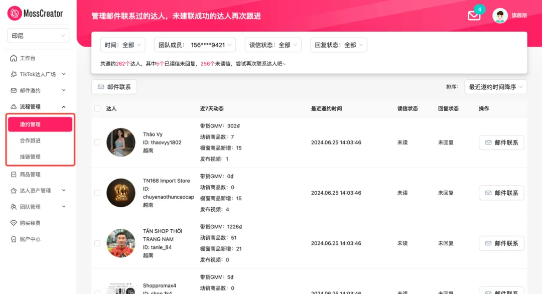
Task: Click the 邮件邀约 envelope icon in sidebar
Action: (x=14, y=90)
